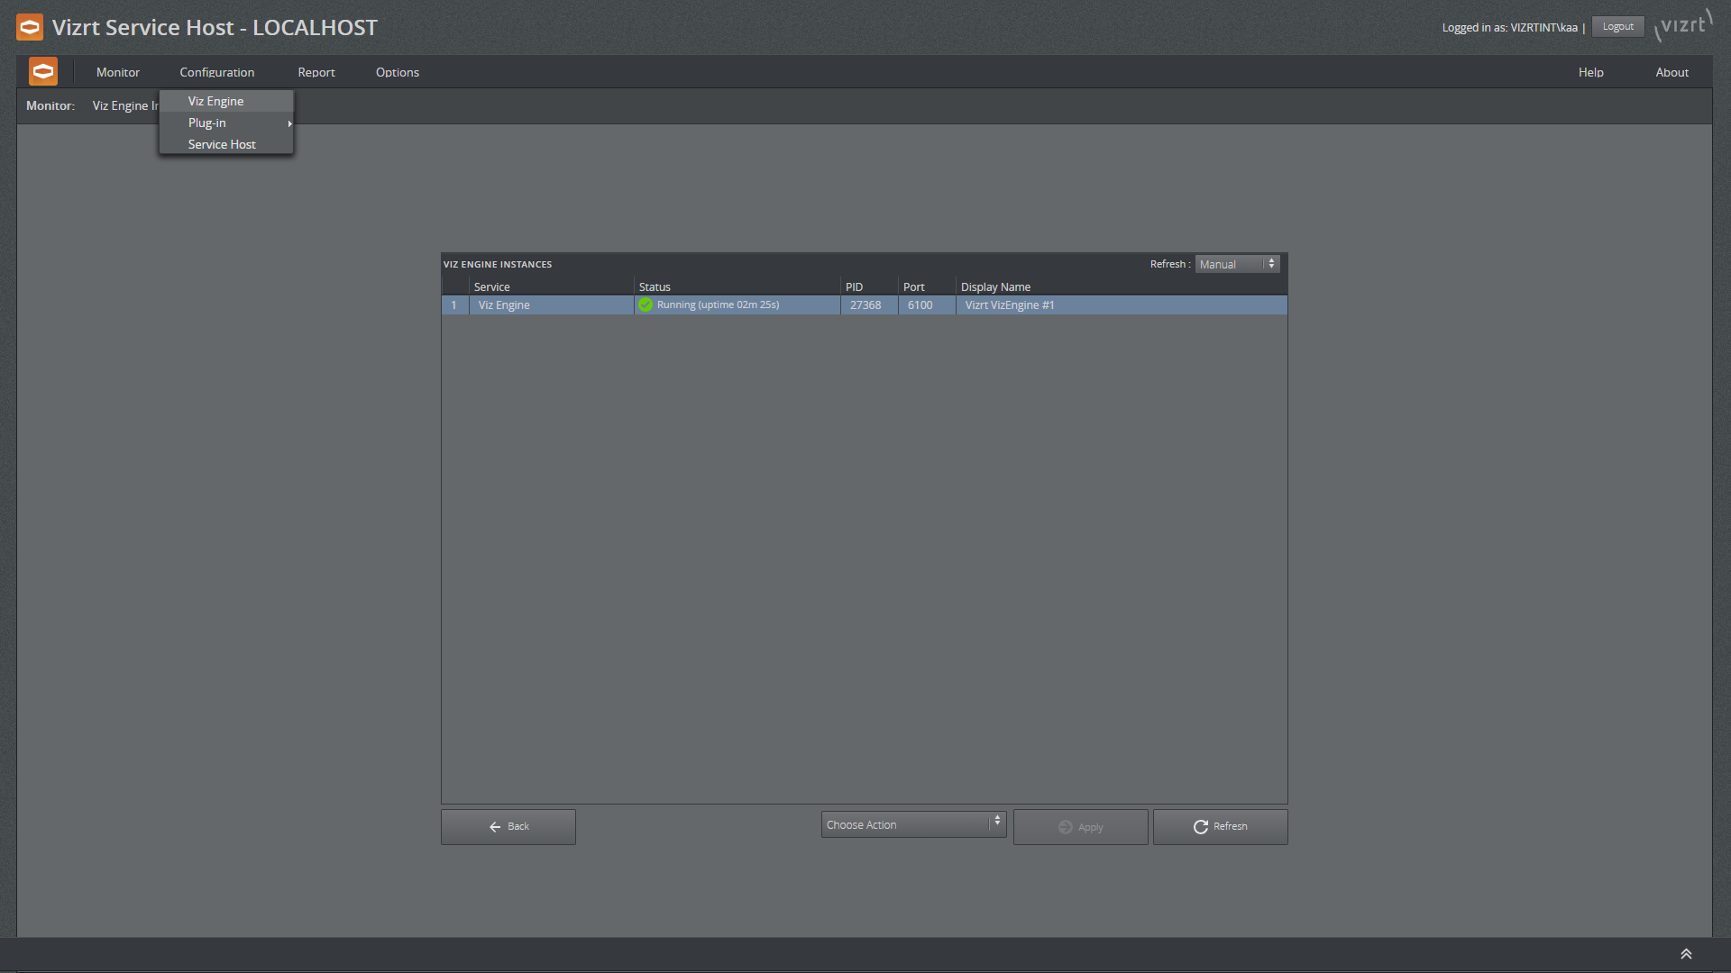Expand the Choose Action dropdown
1731x973 pixels.
(997, 824)
